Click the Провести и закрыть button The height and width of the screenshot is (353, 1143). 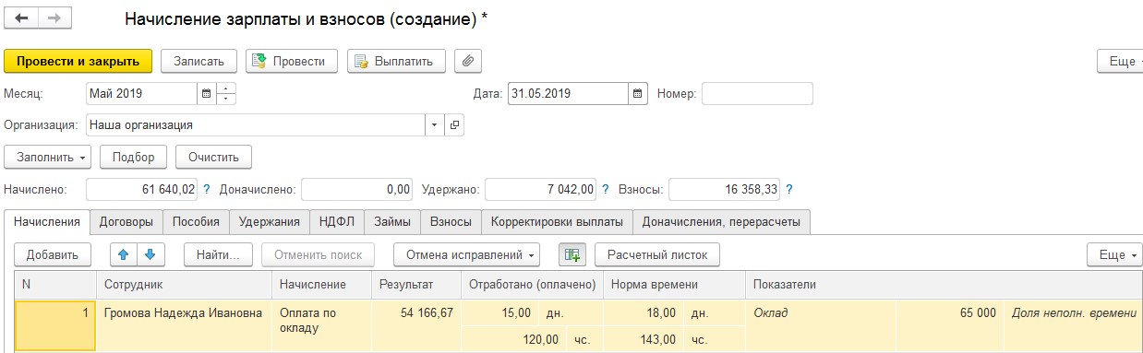[x=78, y=62]
